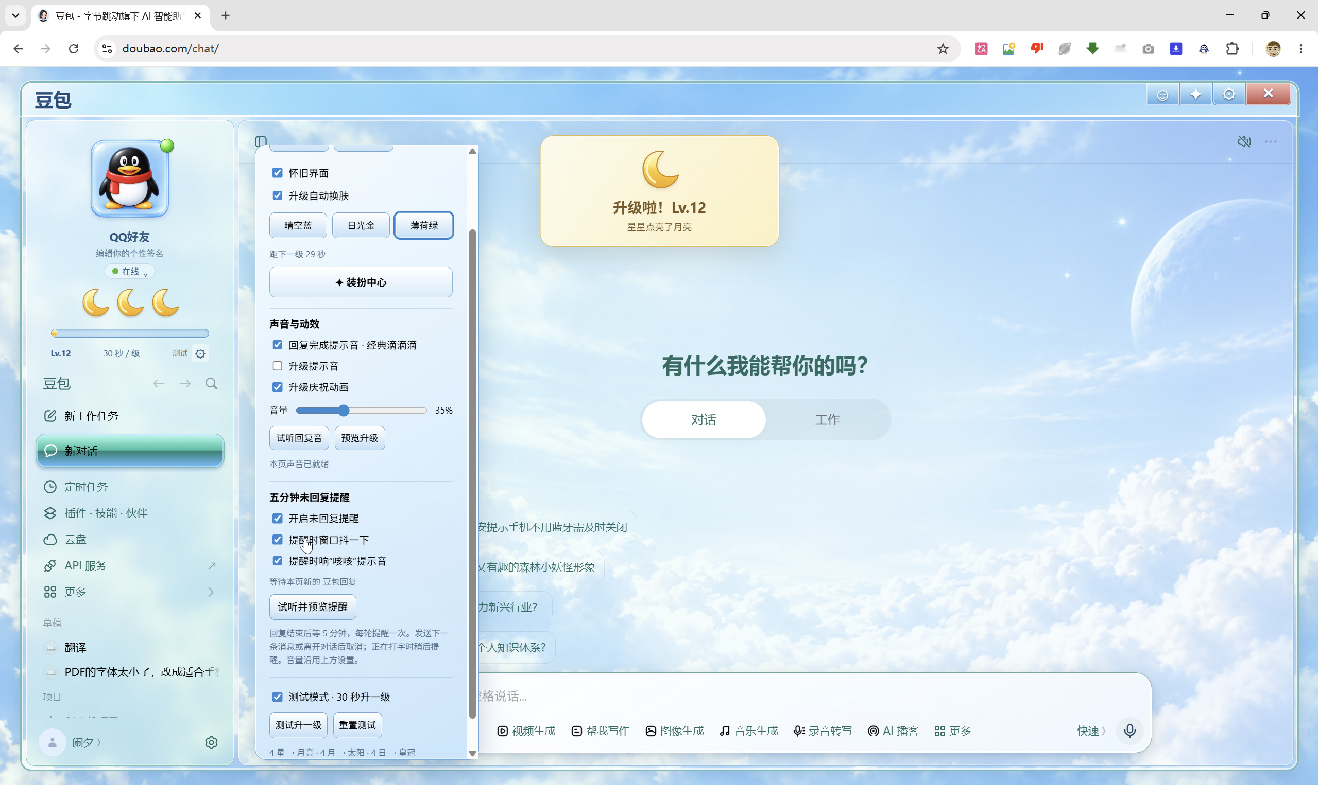Click the muted speaker icon
The width and height of the screenshot is (1318, 785).
1244,142
